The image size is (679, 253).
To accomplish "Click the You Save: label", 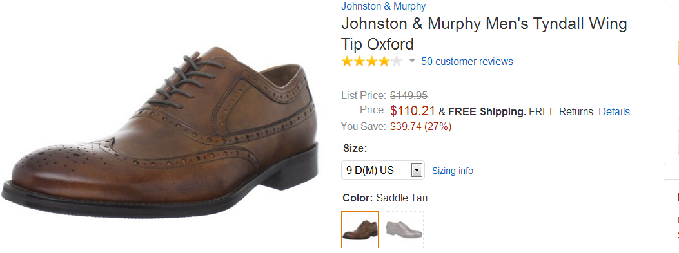I will tap(363, 127).
